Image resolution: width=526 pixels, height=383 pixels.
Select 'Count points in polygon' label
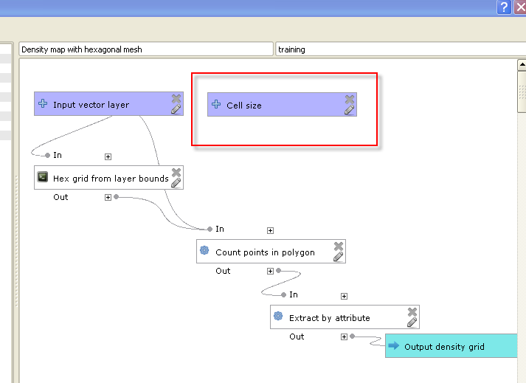click(x=265, y=252)
